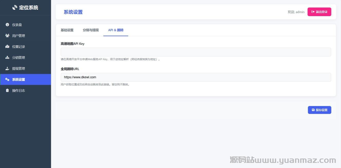Click the 用户管理 users icon
The width and height of the screenshot is (341, 168).
[x=7, y=36]
